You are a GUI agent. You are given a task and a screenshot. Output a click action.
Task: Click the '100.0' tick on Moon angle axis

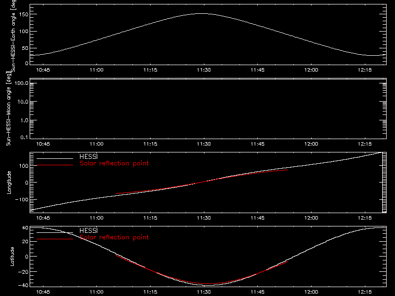pos(21,83)
